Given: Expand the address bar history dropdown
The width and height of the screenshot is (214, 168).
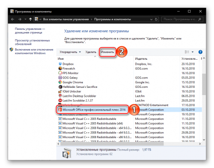Looking at the screenshot, I should (x=151, y=20).
